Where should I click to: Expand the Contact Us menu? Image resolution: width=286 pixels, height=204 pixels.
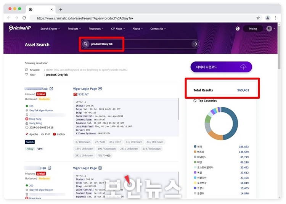pos(158,29)
